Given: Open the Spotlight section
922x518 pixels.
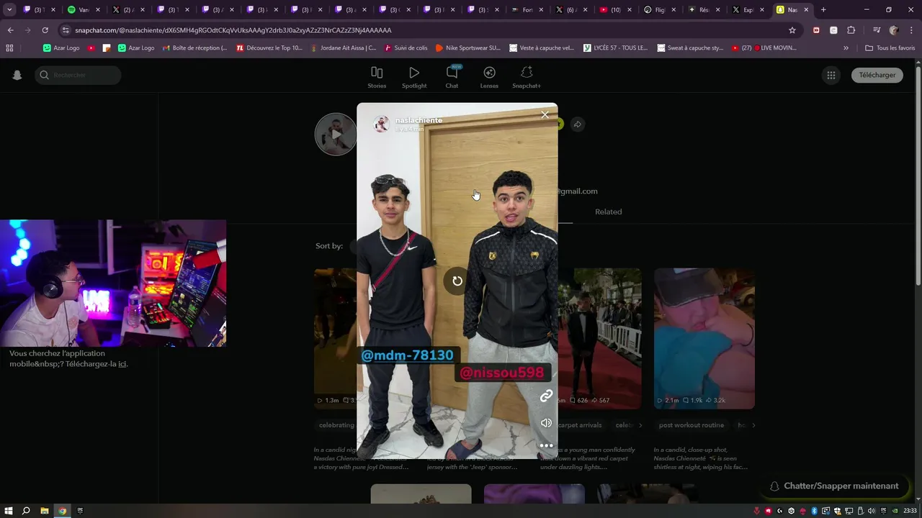Looking at the screenshot, I should point(414,78).
